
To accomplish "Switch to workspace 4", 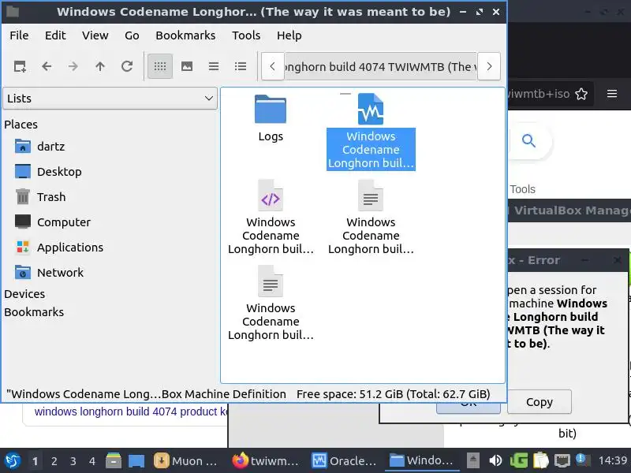I will 92,461.
